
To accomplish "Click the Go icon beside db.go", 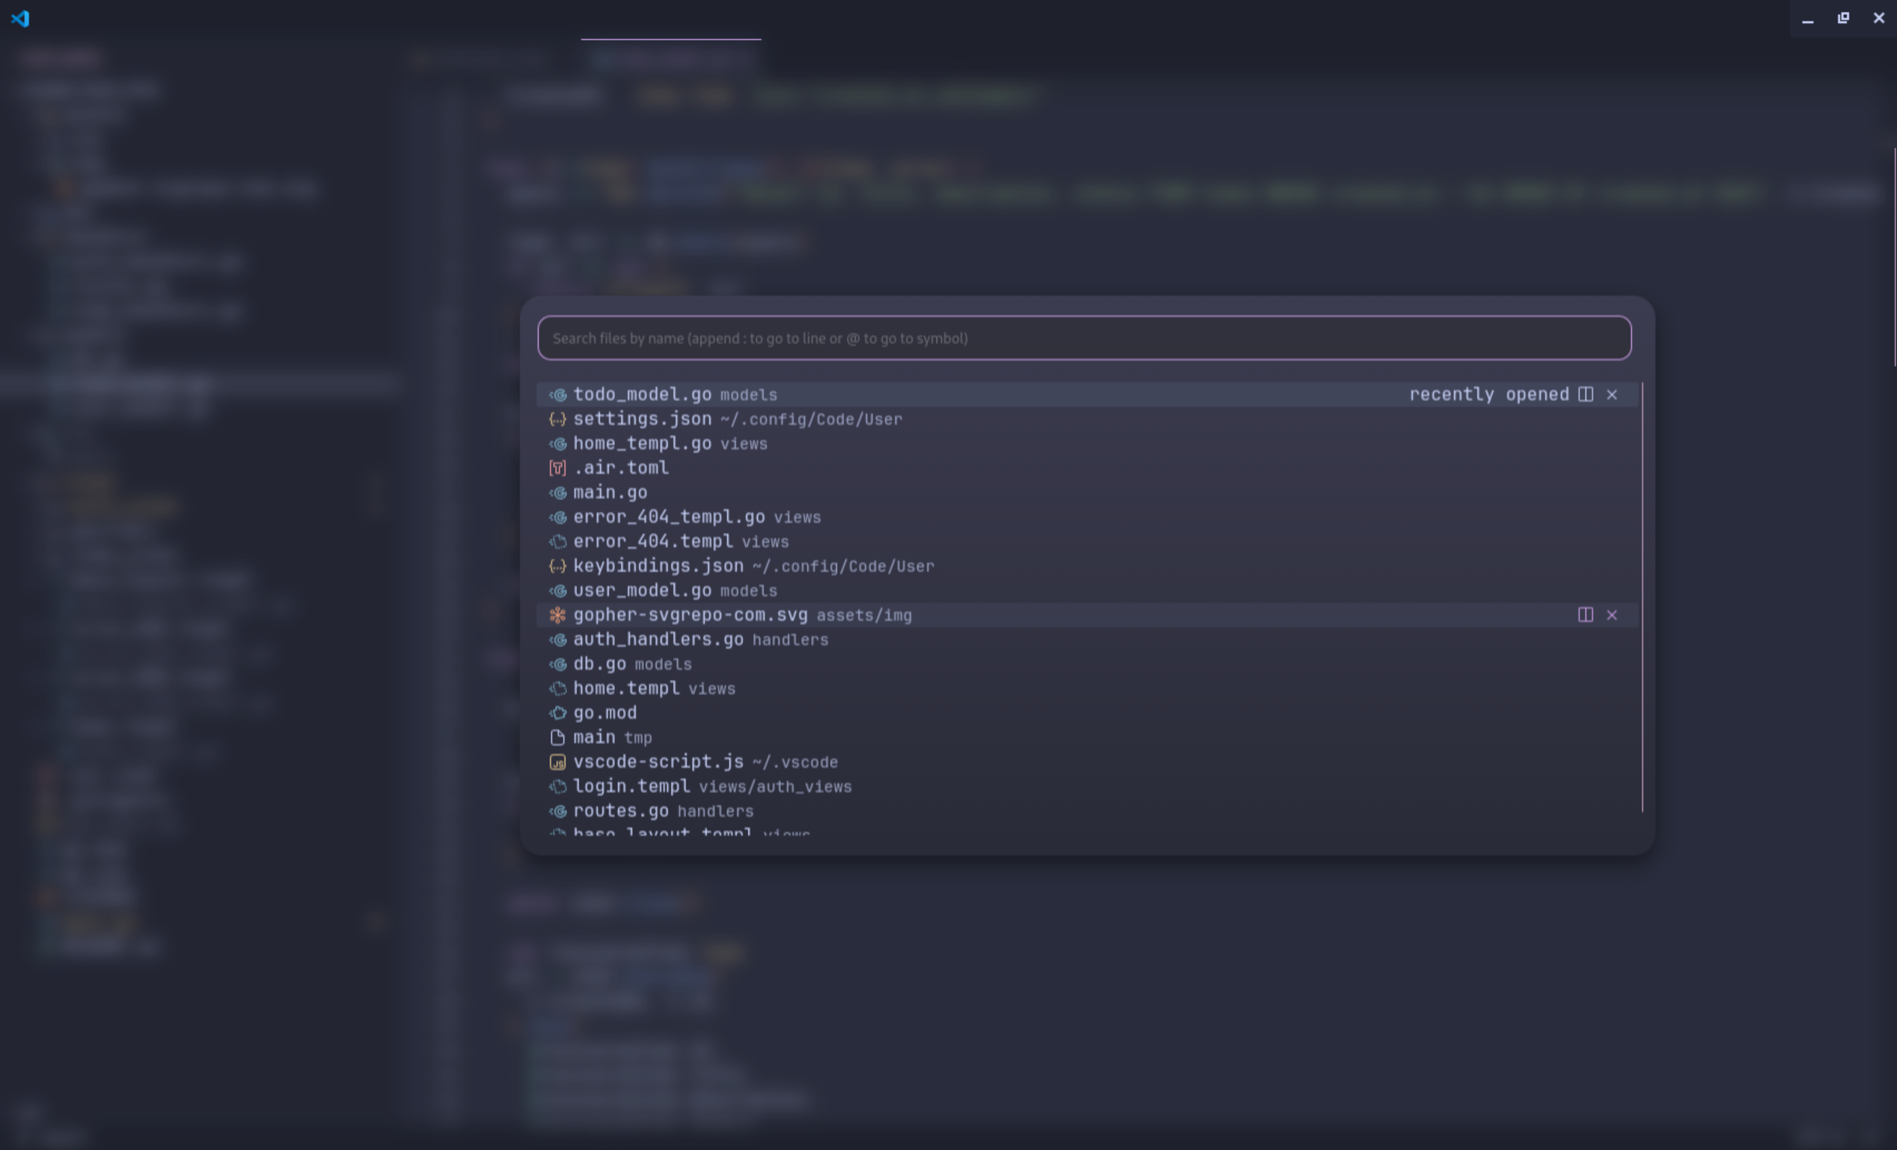I will [558, 664].
